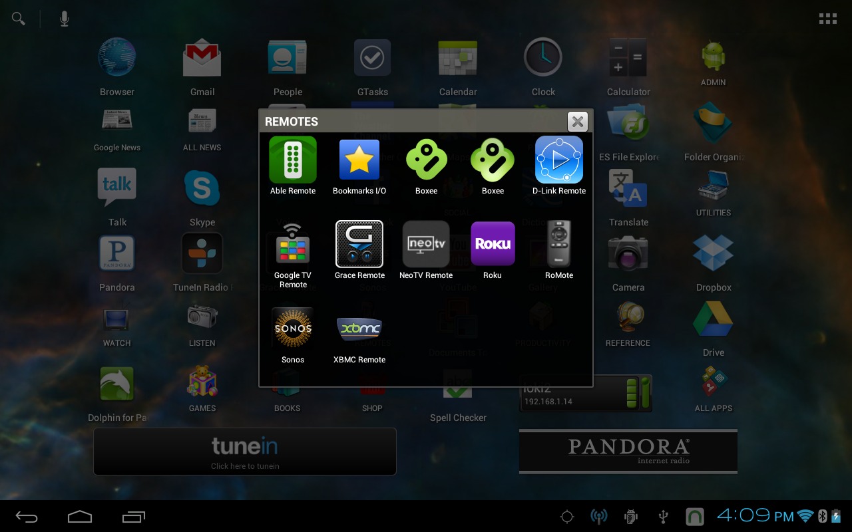Close the REMOTES folder popup
This screenshot has height=532, width=852.
coord(578,122)
